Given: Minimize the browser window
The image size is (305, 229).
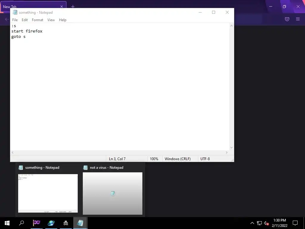Looking at the screenshot, I should [x=271, y=7].
